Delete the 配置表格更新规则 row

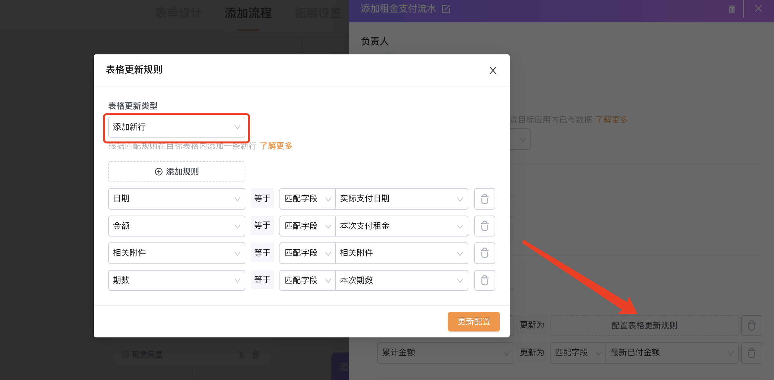[752, 325]
